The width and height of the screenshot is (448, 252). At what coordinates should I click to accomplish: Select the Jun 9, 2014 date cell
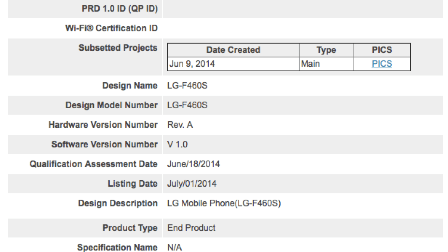(x=192, y=64)
